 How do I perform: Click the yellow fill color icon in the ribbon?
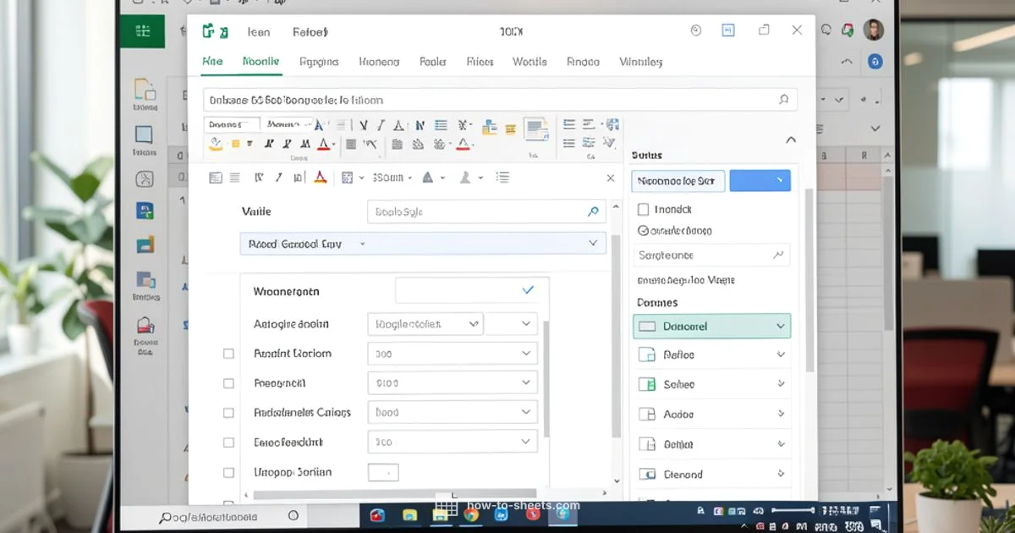coord(217,144)
